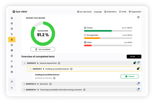Viewport: 154px width, 102px height.
Task: Open Notifications in top navigation
Action: tap(110, 12)
